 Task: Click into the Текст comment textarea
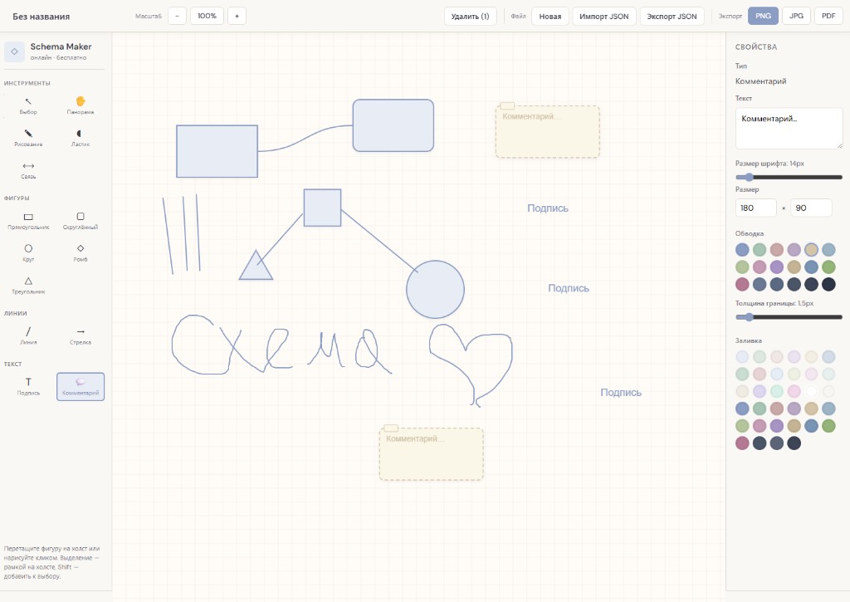pos(789,128)
